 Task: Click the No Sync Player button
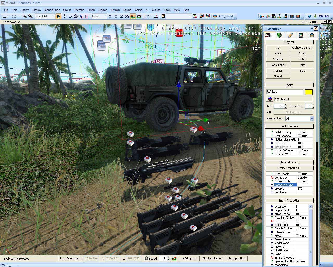coord(212,258)
